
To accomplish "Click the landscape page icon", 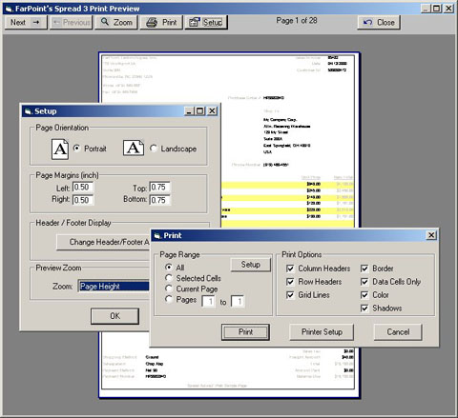I will coord(134,148).
